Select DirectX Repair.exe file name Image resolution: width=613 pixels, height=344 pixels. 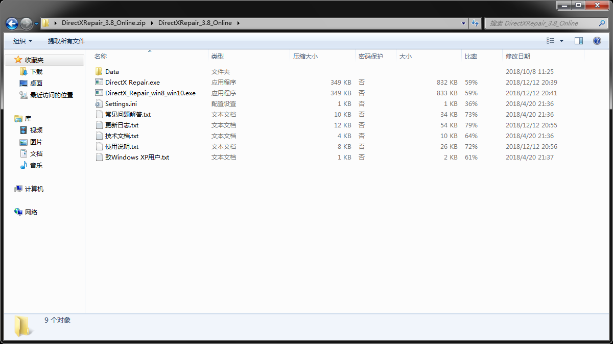pos(132,83)
